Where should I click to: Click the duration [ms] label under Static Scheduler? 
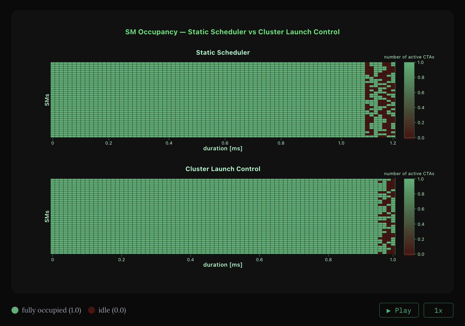pos(223,148)
